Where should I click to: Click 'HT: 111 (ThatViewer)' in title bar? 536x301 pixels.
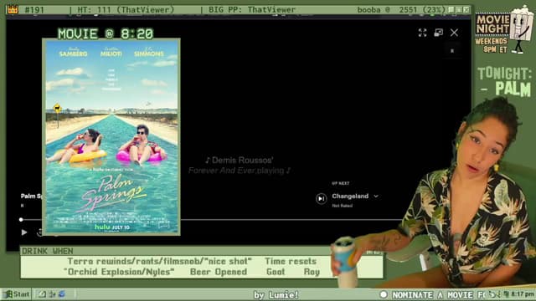(x=126, y=10)
